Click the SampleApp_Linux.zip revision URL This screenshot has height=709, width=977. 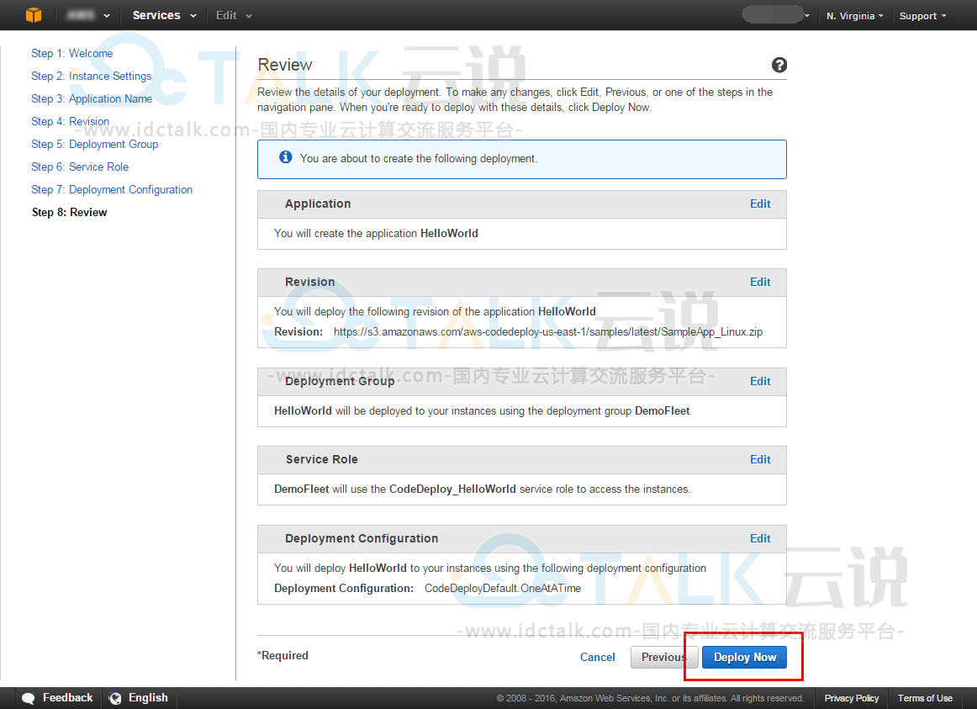pyautogui.click(x=548, y=332)
